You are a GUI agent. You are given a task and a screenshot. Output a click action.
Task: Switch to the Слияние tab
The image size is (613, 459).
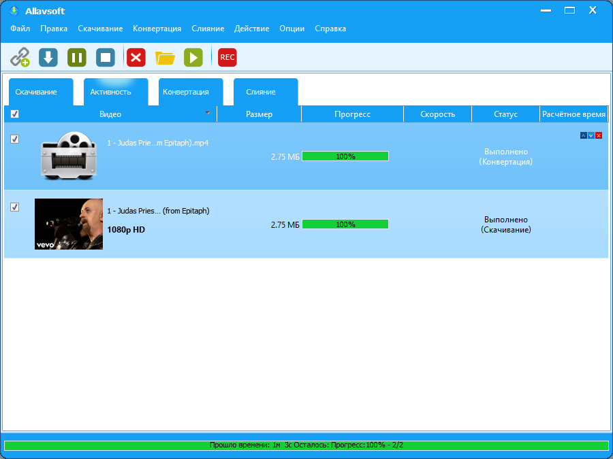point(266,92)
